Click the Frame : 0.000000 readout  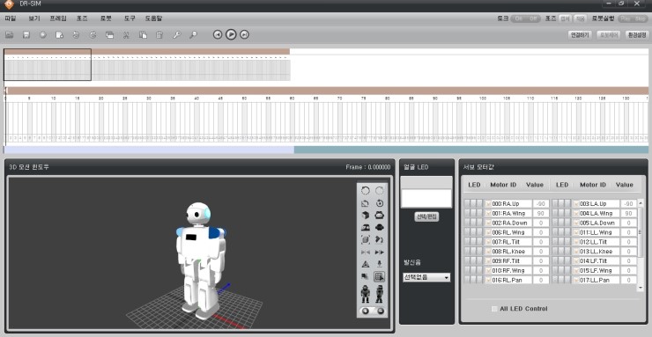click(x=368, y=167)
